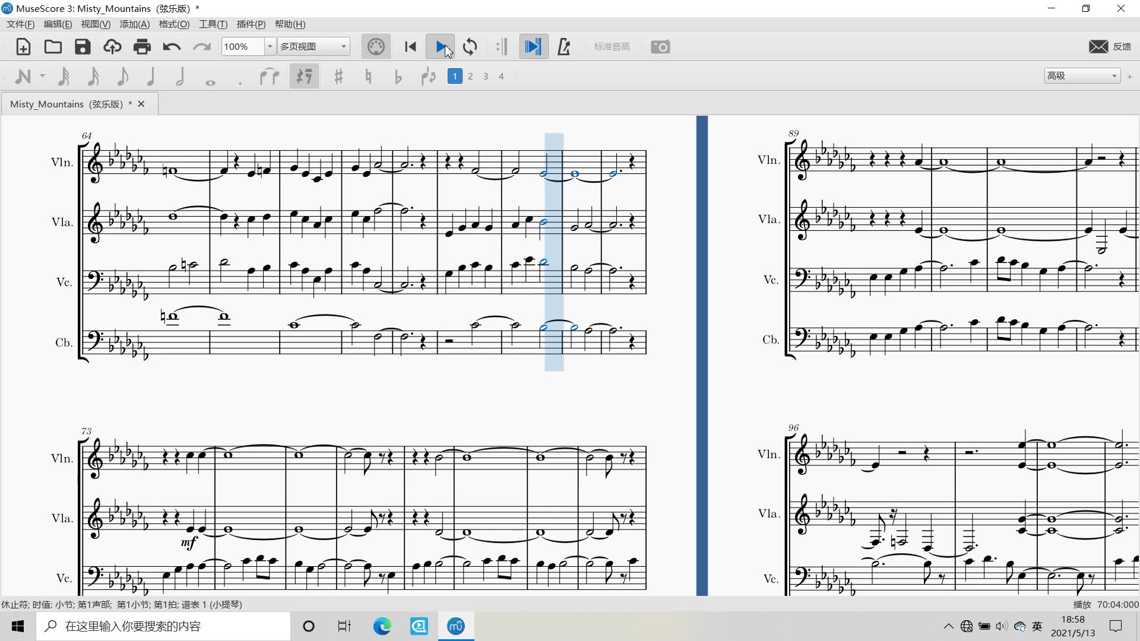
Task: Print the score with printer icon
Action: point(142,47)
